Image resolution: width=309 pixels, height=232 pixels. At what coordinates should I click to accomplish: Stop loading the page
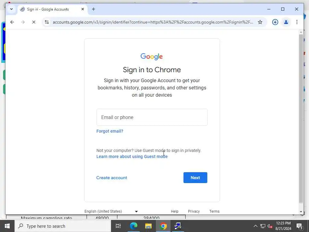[34, 22]
